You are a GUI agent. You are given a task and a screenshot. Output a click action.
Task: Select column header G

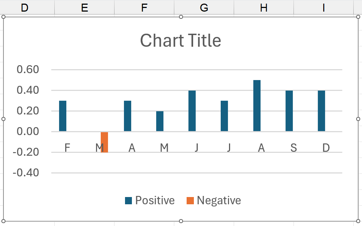tap(204, 7)
